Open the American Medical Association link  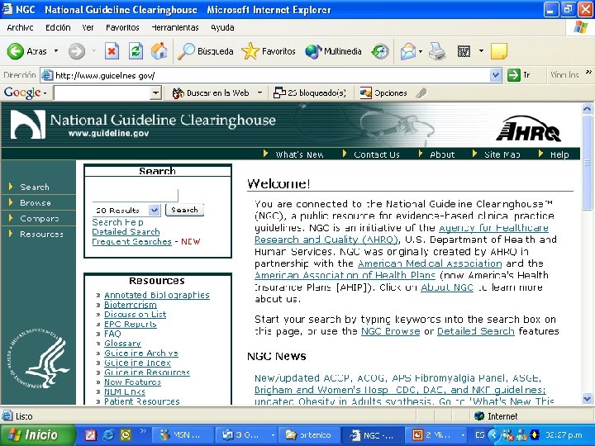tap(430, 263)
